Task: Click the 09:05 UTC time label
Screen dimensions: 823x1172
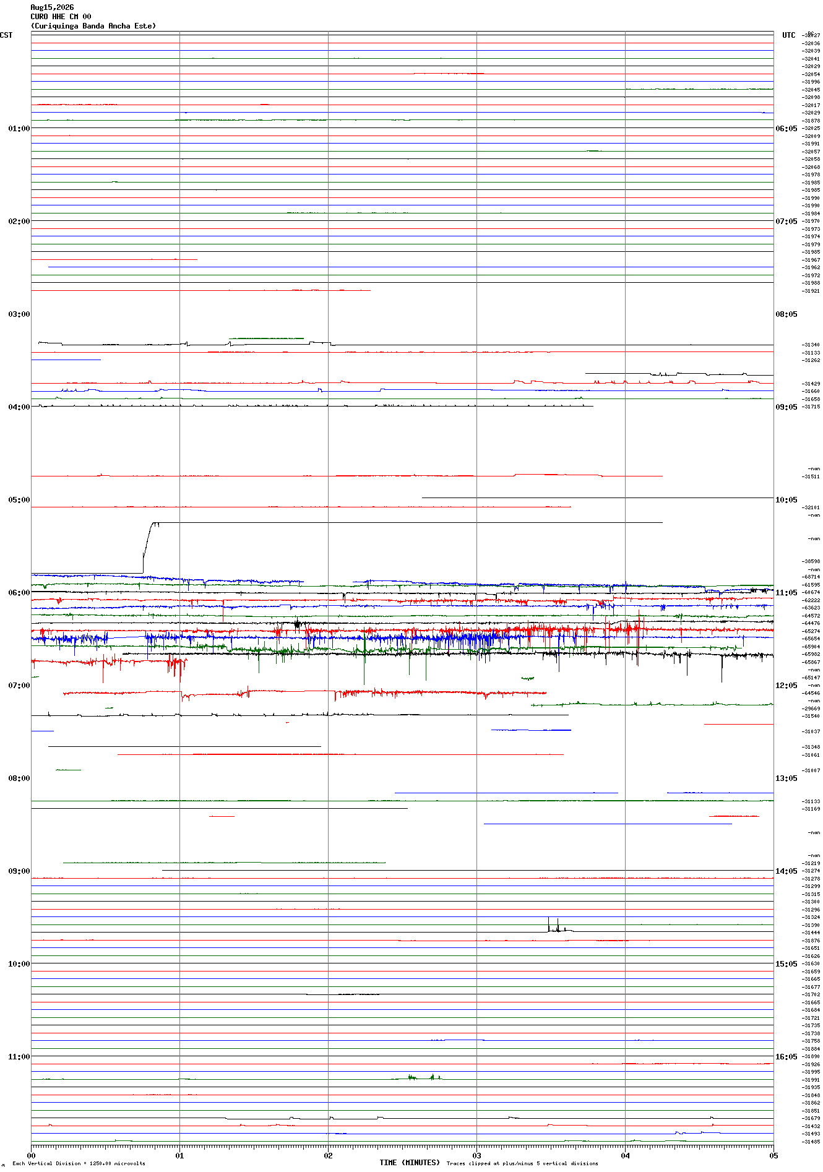Action: [786, 407]
